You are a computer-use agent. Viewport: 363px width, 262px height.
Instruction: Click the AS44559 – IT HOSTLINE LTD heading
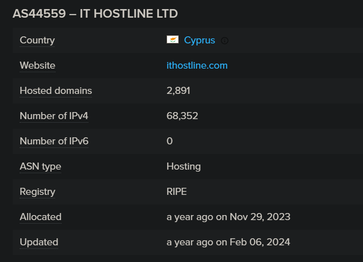(95, 14)
